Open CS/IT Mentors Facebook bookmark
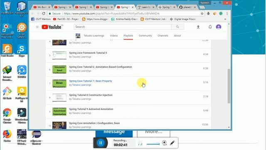The image size is (266, 150). click(x=41, y=19)
